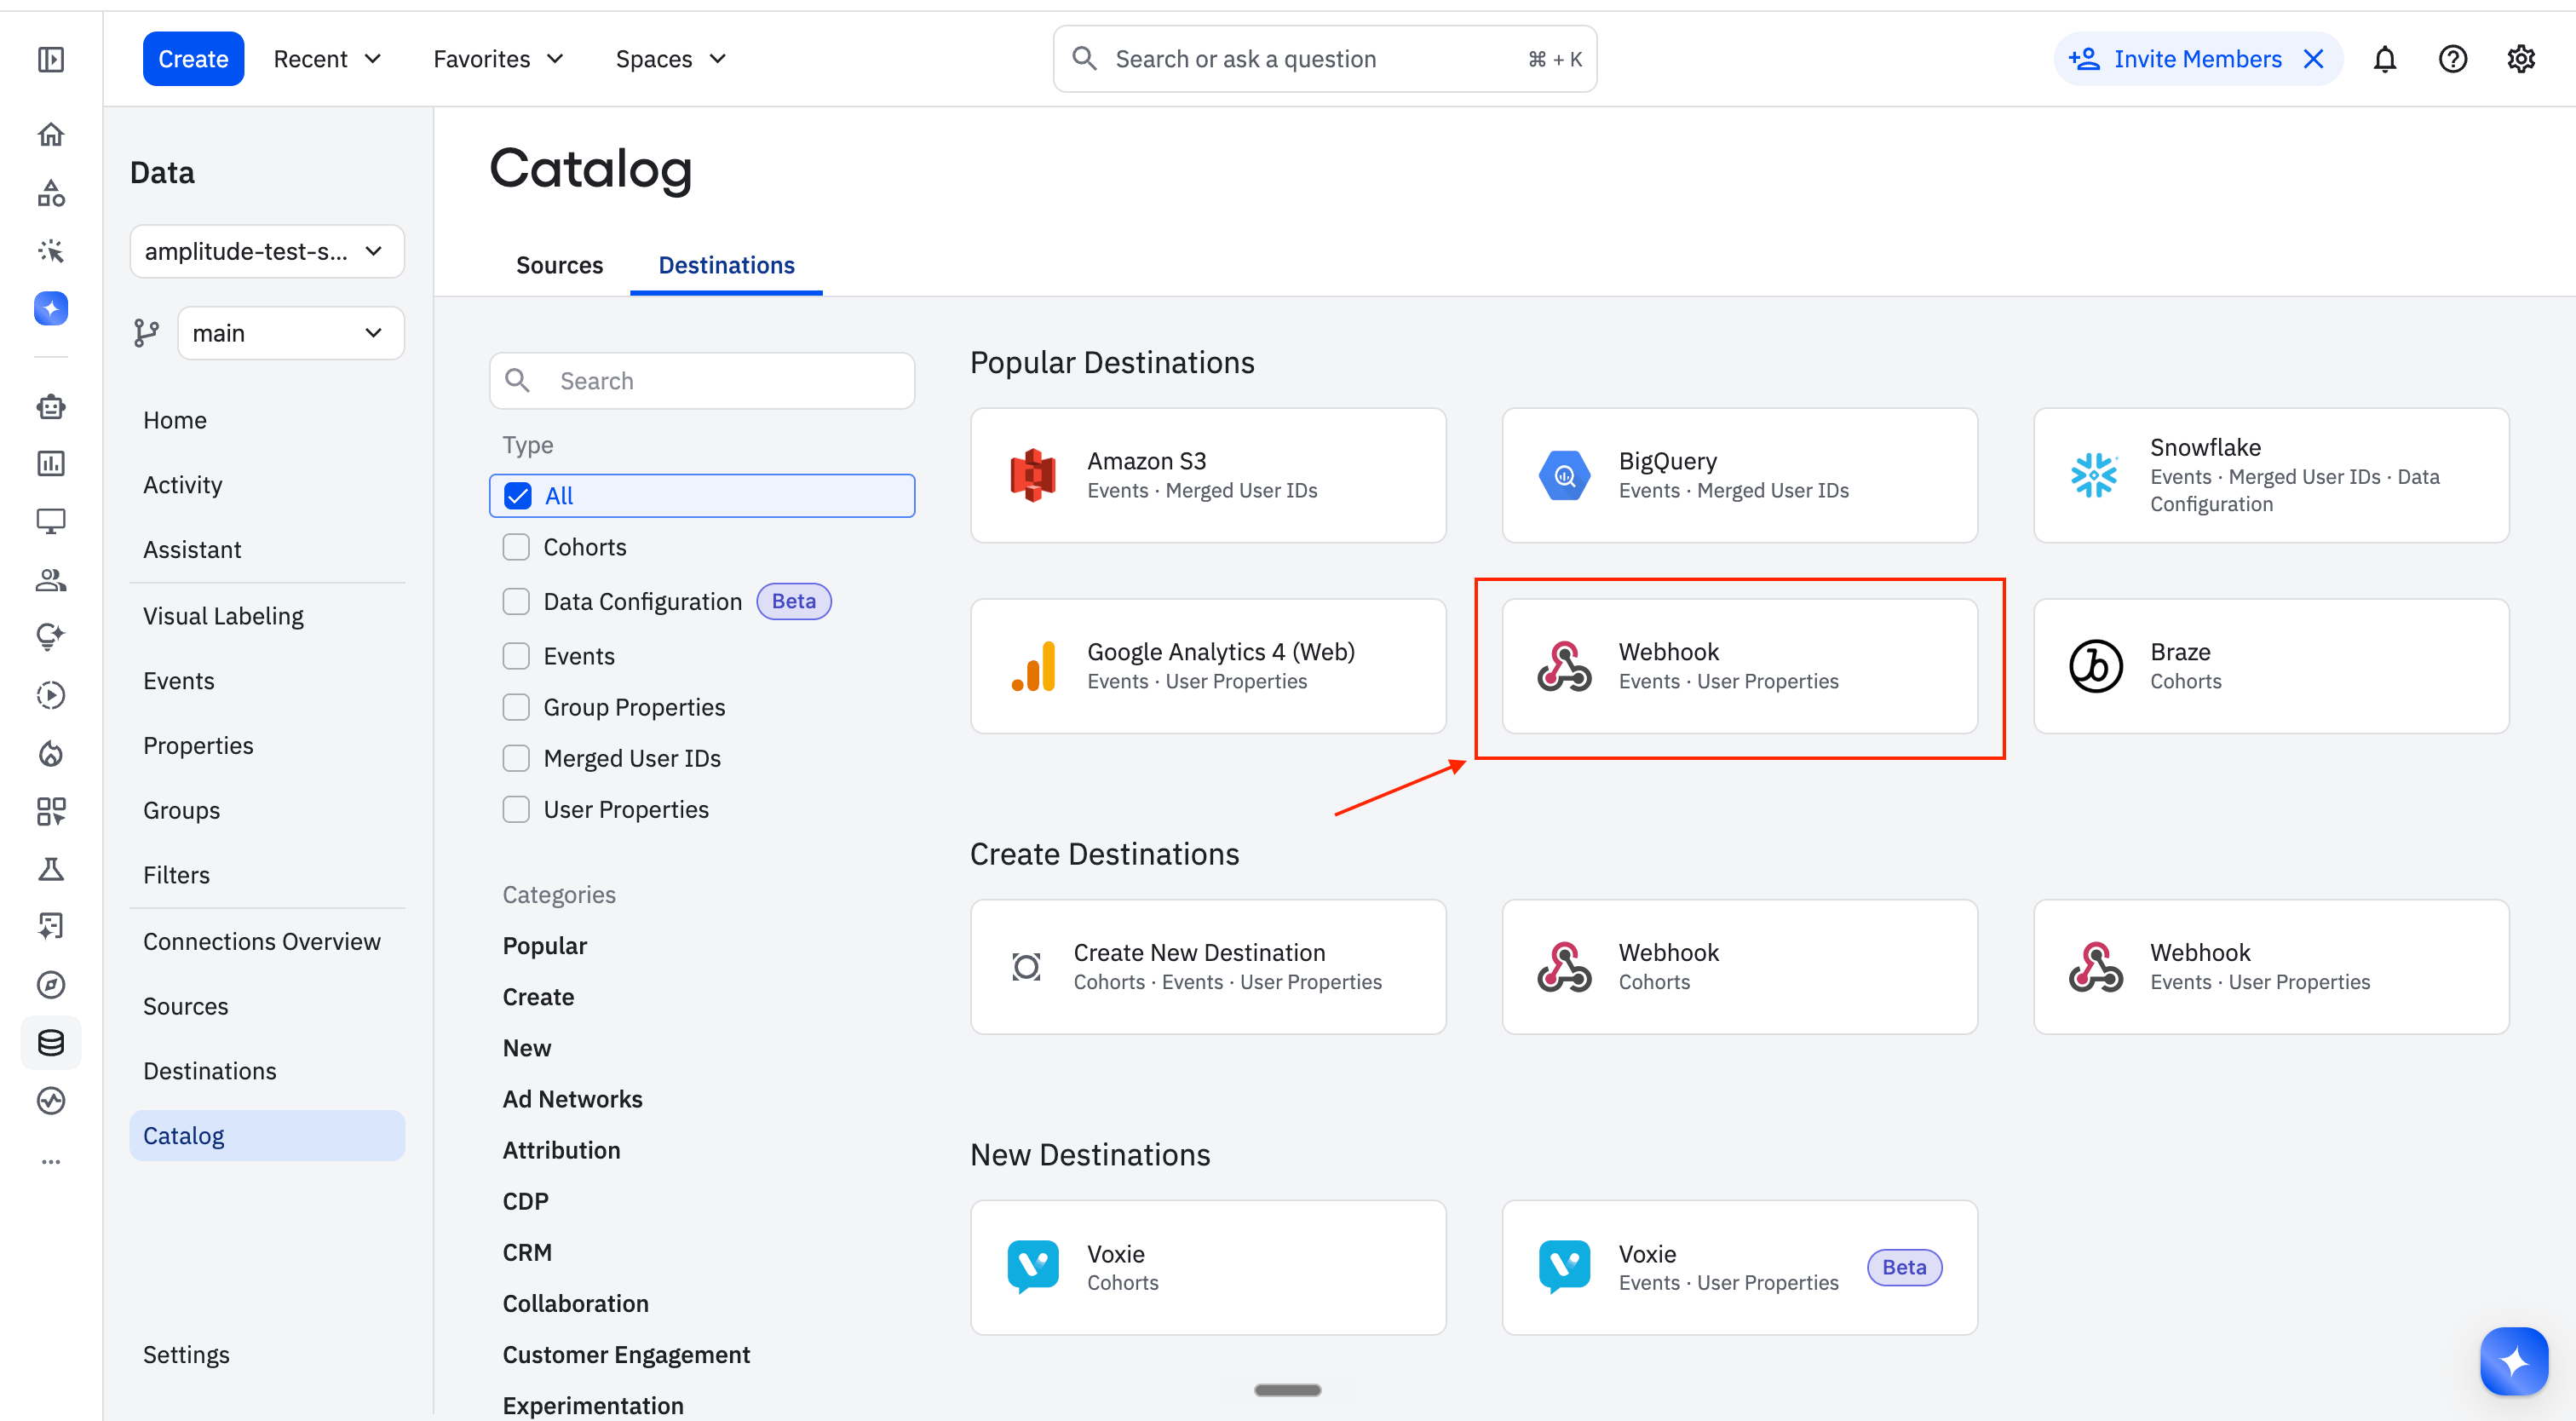The width and height of the screenshot is (2576, 1421).
Task: Open the Snowflake destination card
Action: 2271,475
